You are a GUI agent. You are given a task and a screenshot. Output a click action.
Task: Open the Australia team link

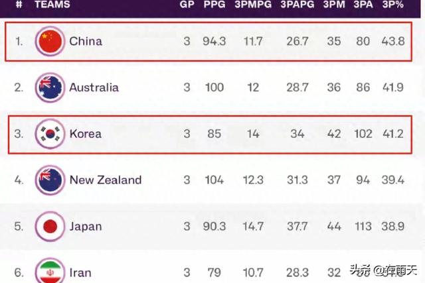(94, 87)
